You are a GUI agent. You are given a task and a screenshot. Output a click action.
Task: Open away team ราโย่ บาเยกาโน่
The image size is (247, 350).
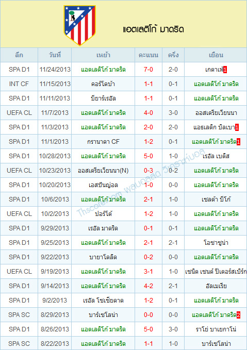(x=216, y=329)
